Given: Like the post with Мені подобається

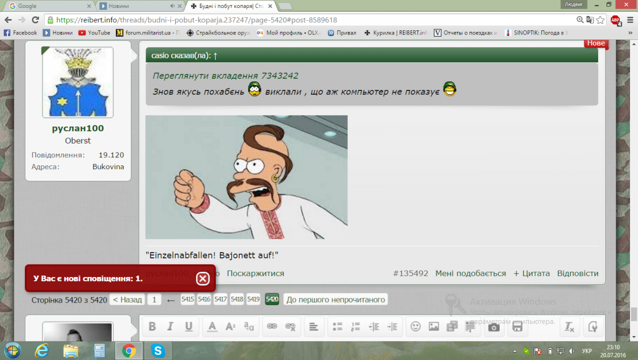Looking at the screenshot, I should [471, 273].
